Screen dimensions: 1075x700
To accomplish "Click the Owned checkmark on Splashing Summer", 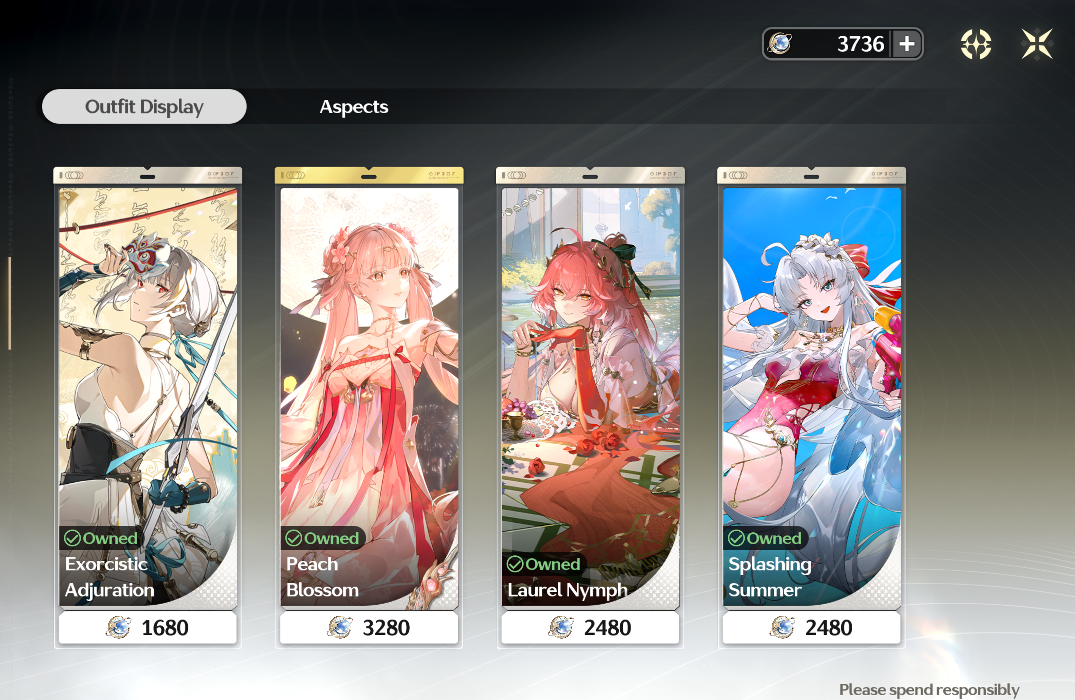I will click(x=736, y=538).
